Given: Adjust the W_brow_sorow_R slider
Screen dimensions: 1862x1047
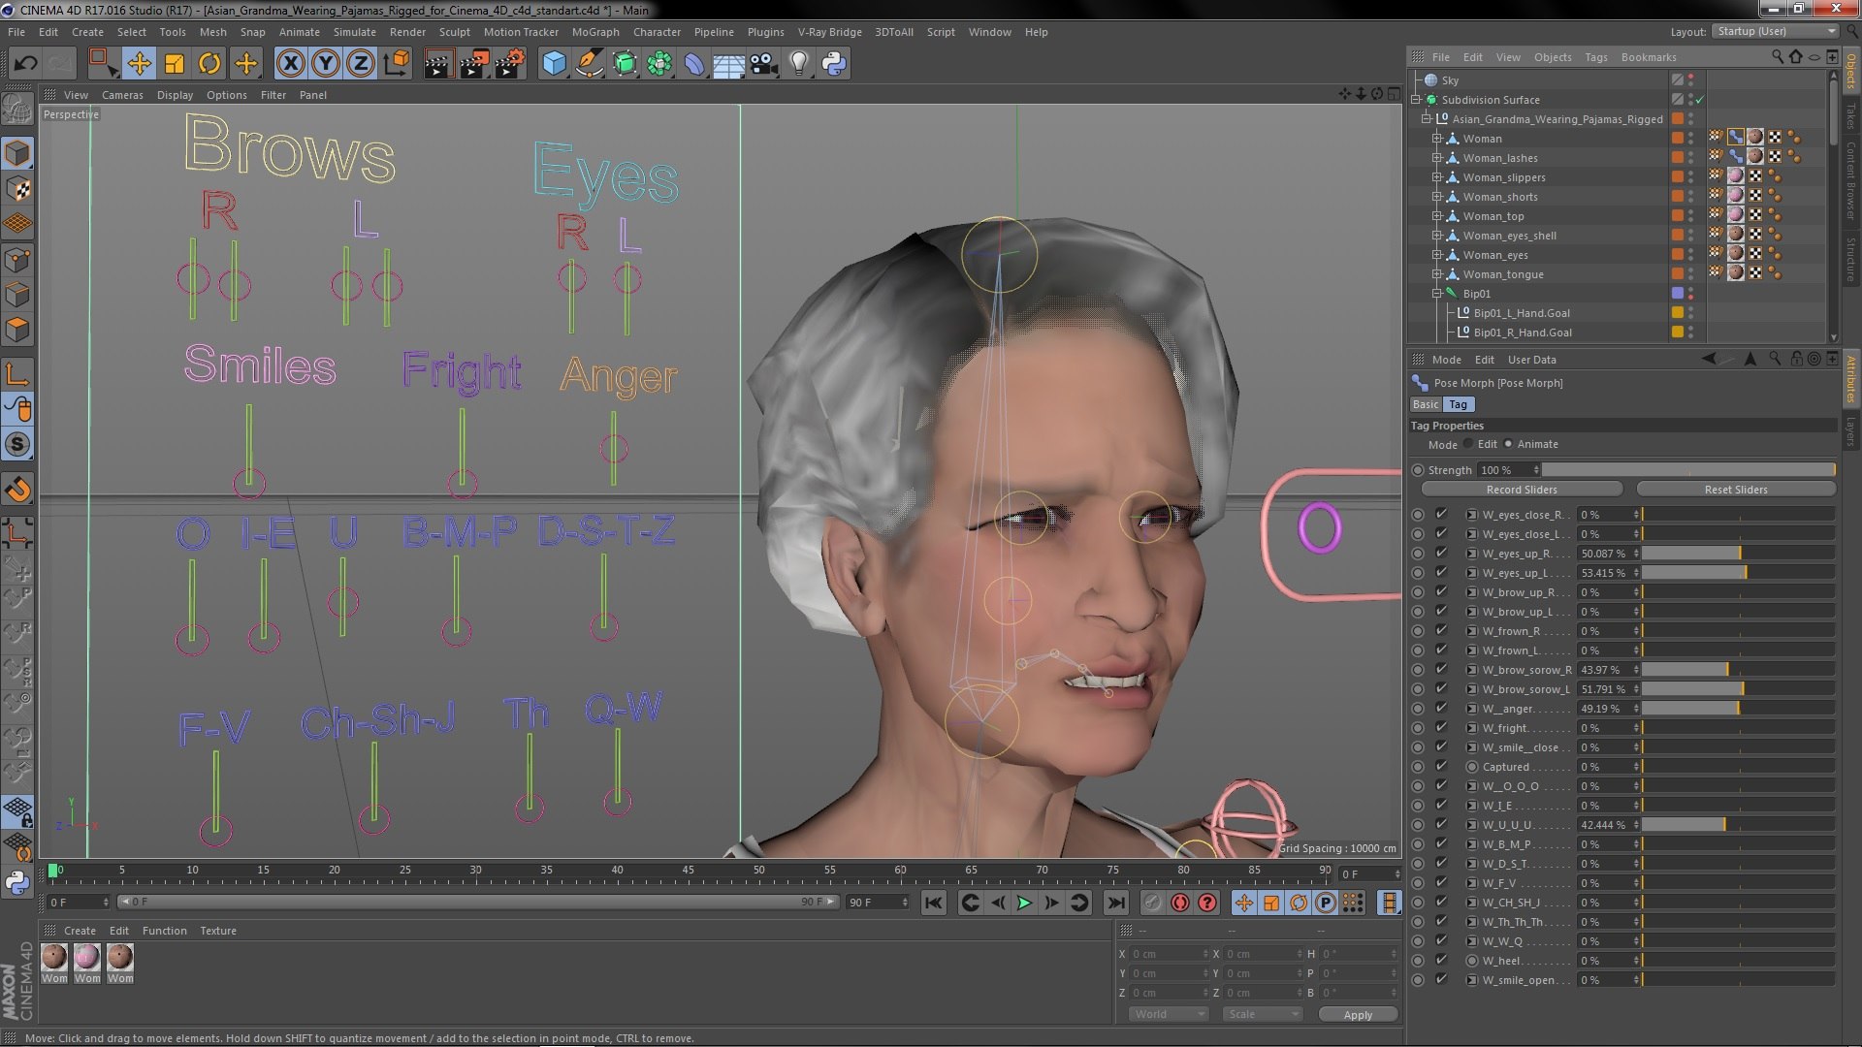Looking at the screenshot, I should 1738,669.
